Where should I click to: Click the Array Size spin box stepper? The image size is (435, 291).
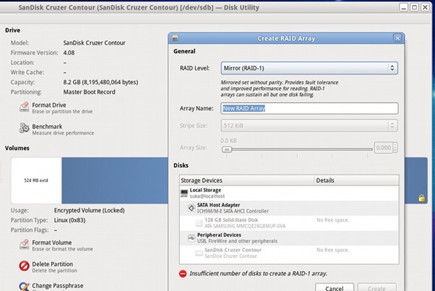pos(395,148)
